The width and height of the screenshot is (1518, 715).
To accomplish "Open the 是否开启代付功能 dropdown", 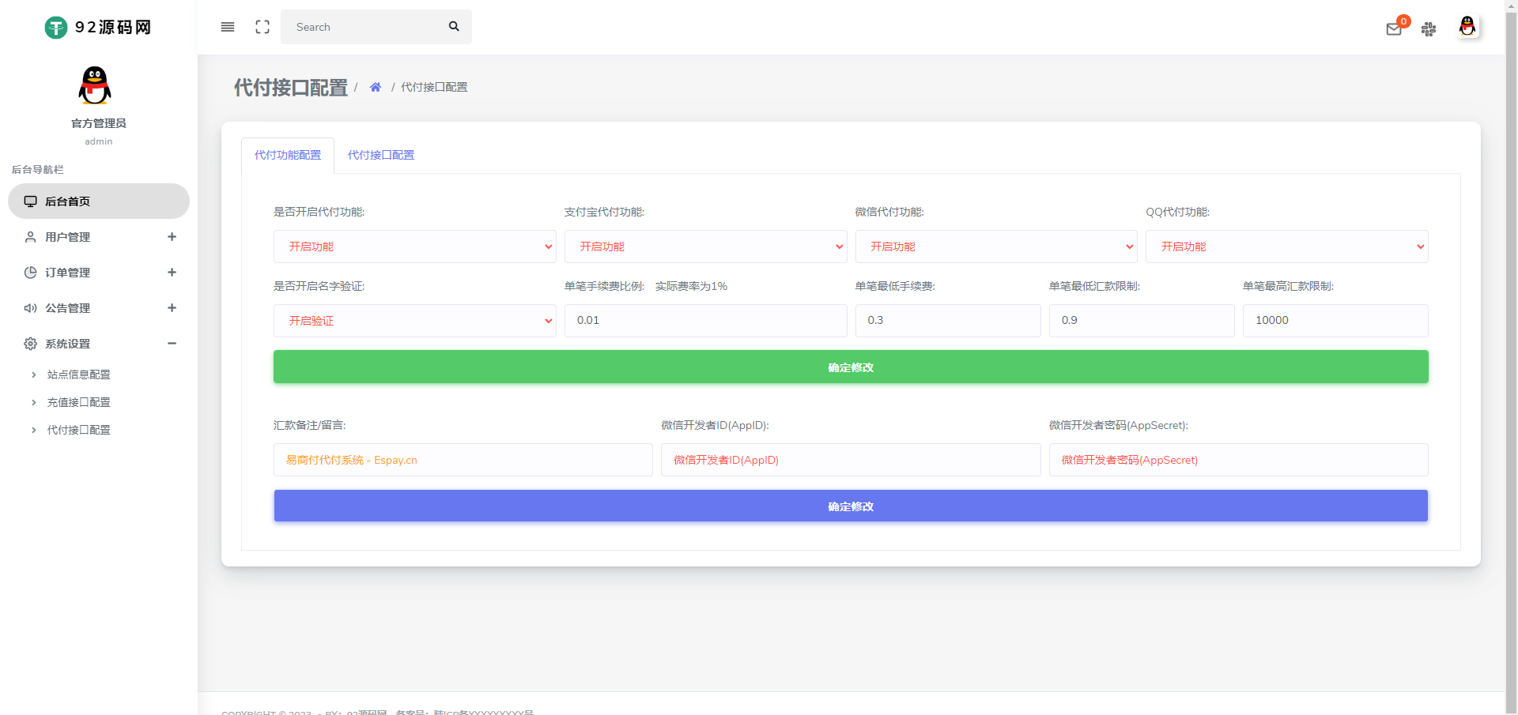I will point(415,246).
